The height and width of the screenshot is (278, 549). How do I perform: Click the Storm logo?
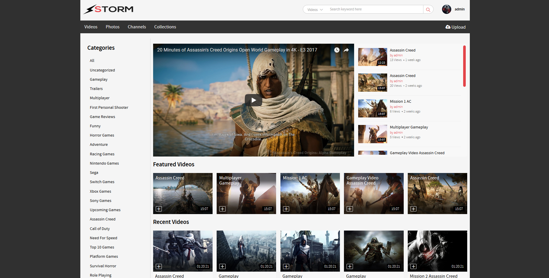(108, 9)
